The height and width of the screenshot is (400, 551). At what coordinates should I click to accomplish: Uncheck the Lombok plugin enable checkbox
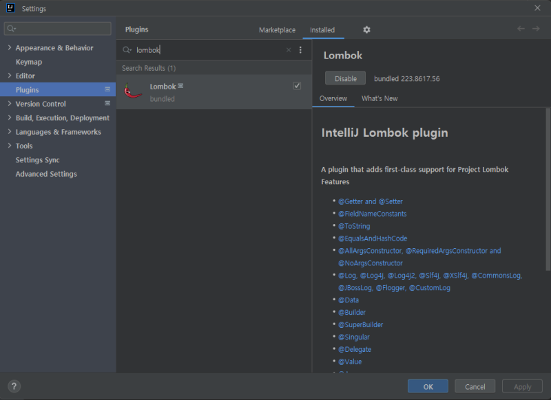(297, 85)
